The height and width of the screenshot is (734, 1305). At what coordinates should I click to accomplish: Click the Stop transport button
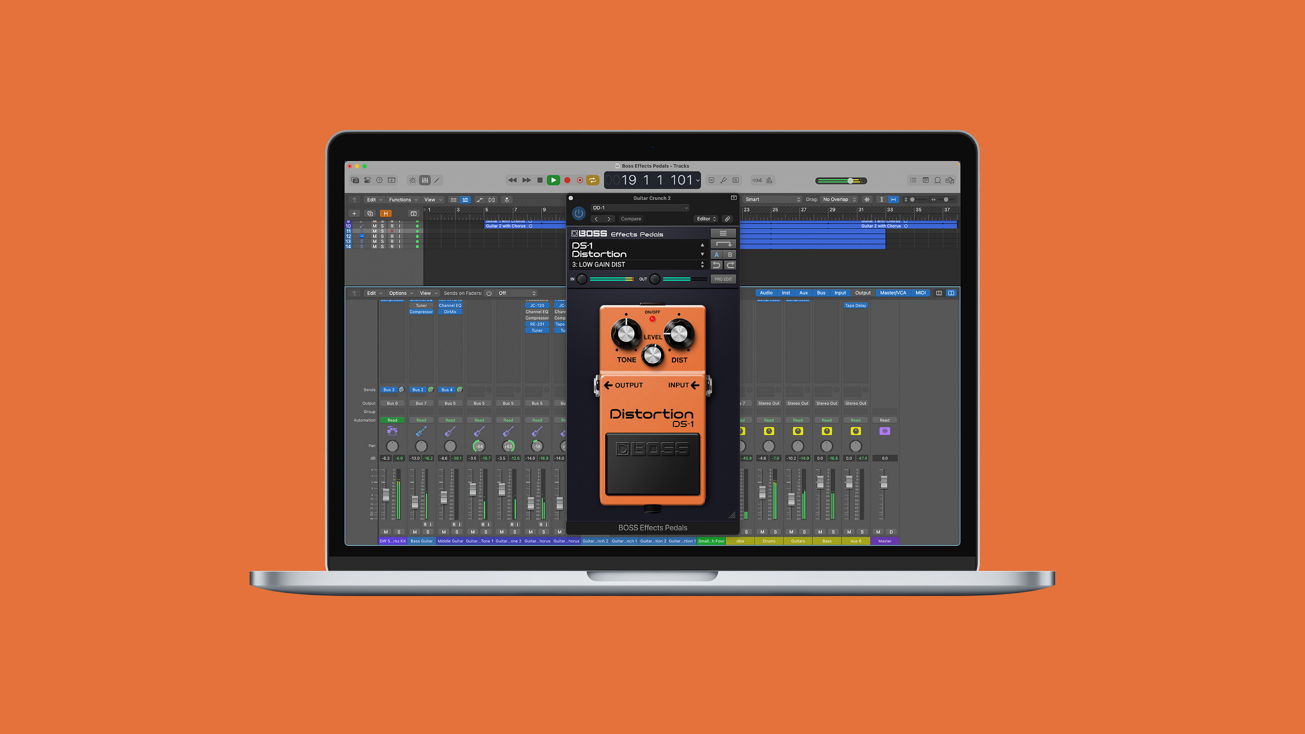pyautogui.click(x=540, y=180)
